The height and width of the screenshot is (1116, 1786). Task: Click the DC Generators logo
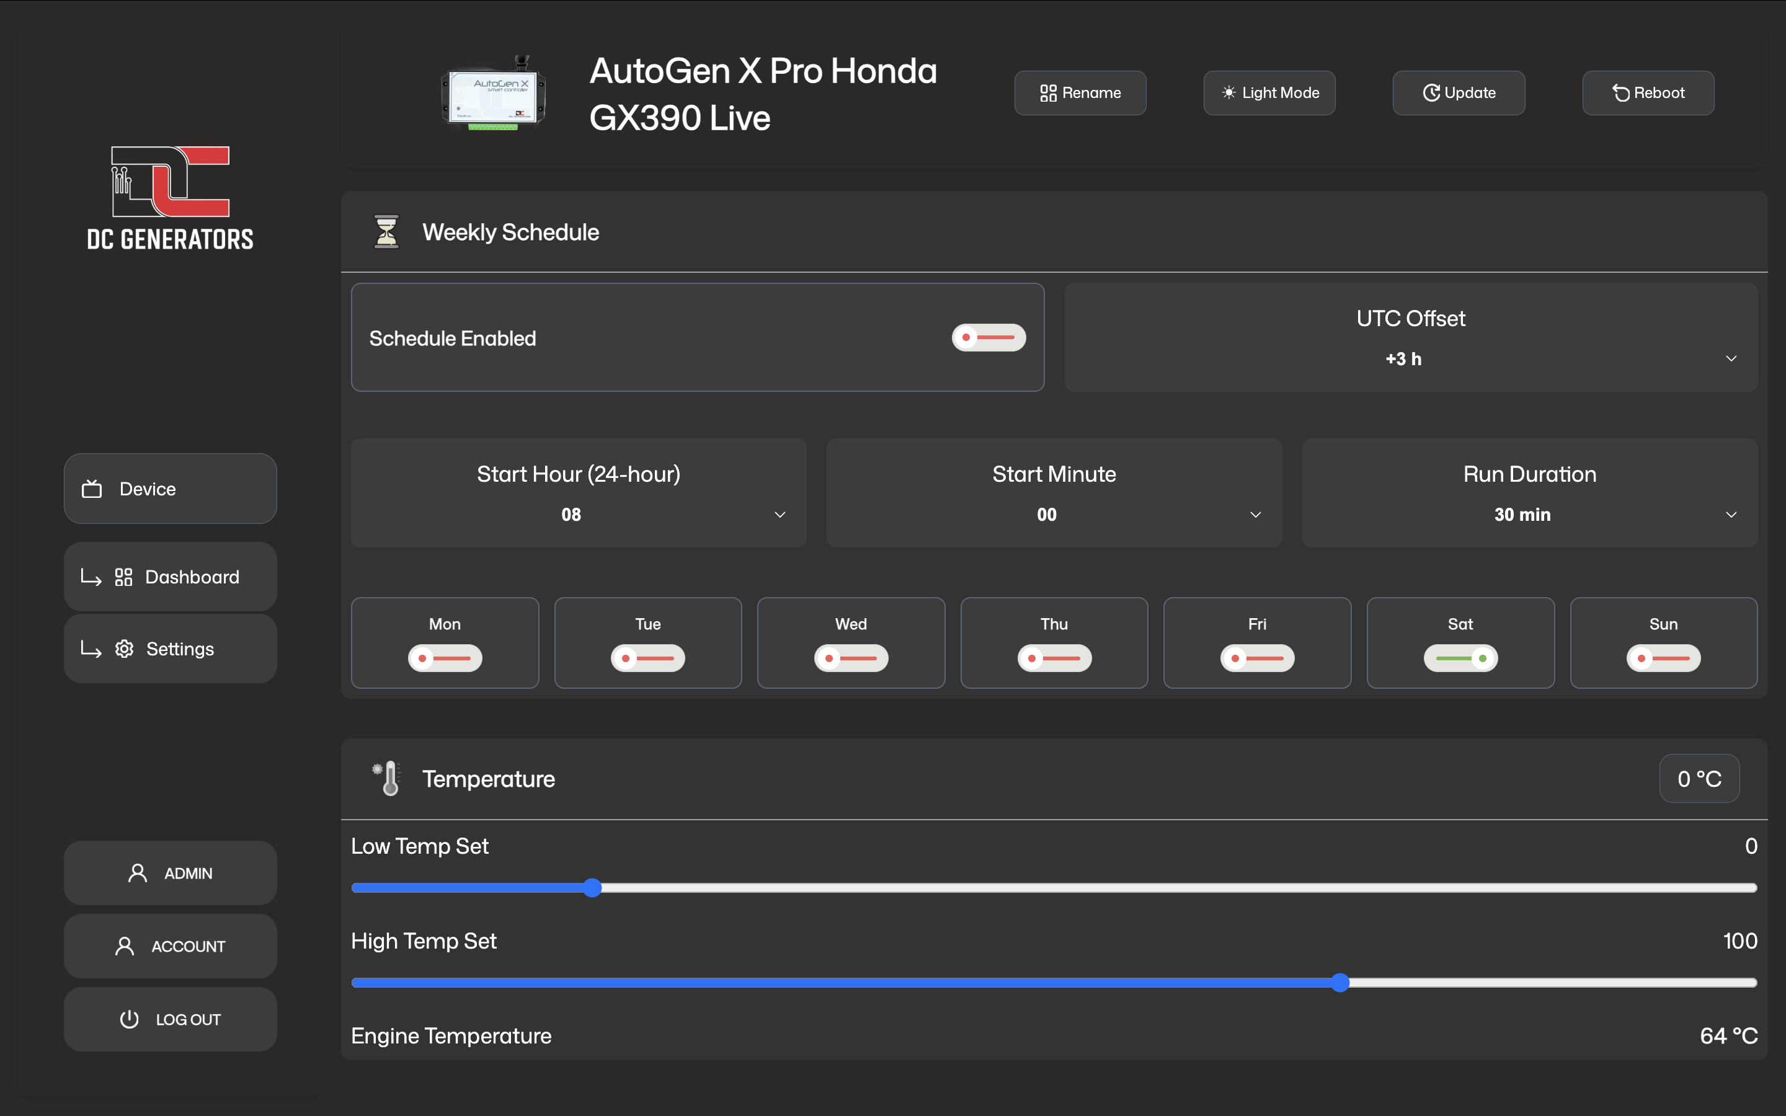click(171, 198)
